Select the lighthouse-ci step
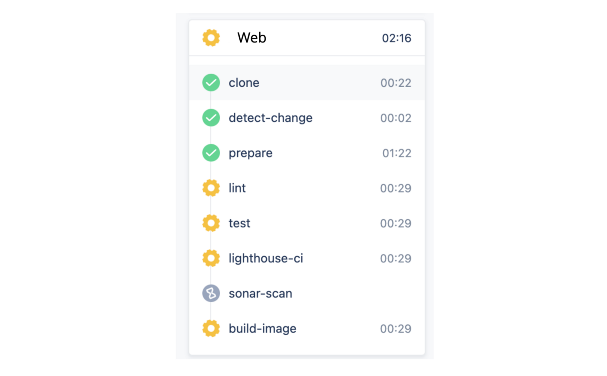Screen dimensions: 607x376 pos(266,258)
